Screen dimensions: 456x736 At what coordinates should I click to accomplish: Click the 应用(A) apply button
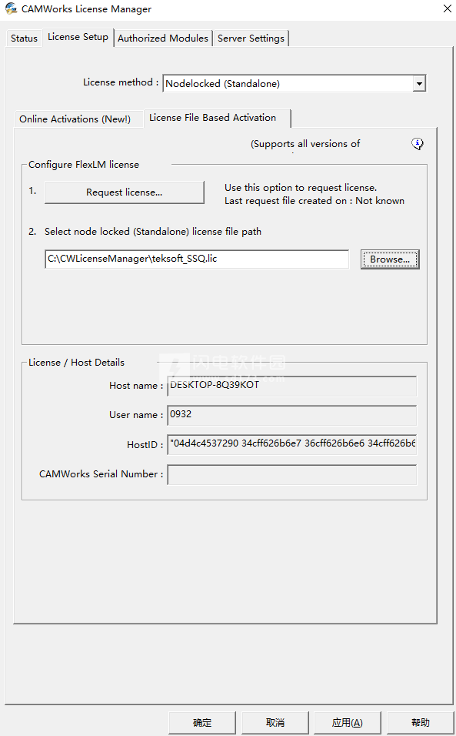click(348, 722)
